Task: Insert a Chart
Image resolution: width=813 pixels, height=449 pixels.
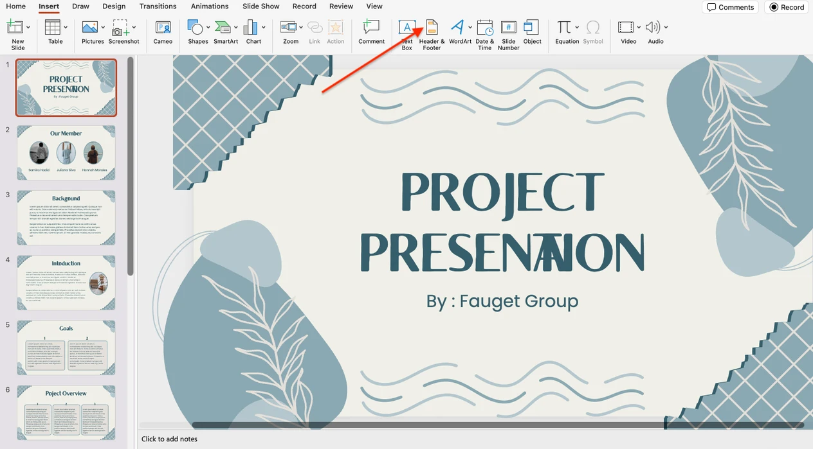Action: (253, 29)
